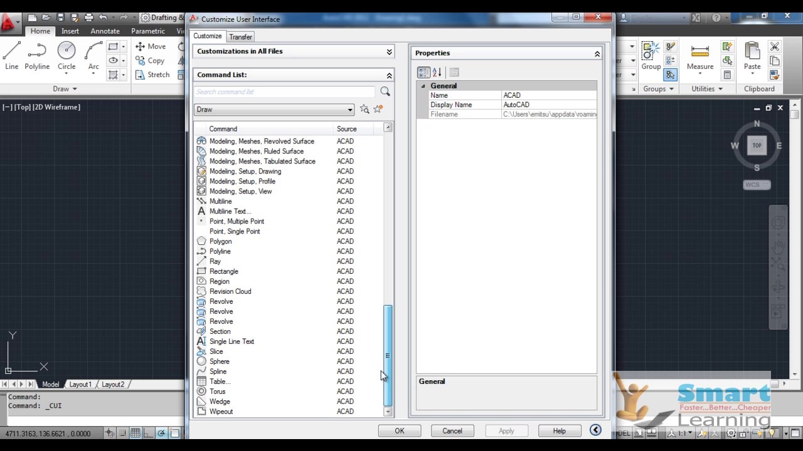Click the Paste clipboard icon
This screenshot has width=803, height=451.
click(x=752, y=51)
